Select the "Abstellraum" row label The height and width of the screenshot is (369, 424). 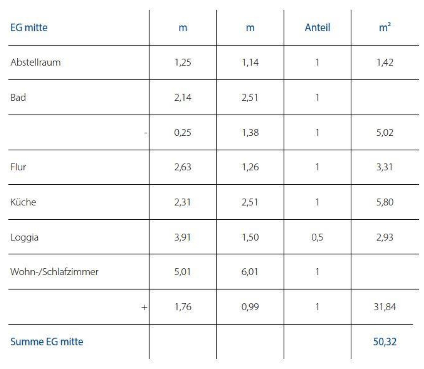[x=35, y=63]
